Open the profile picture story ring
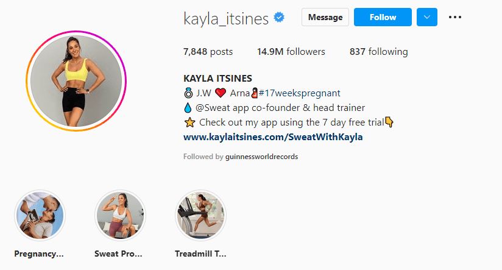Image resolution: width=502 pixels, height=270 pixels. tap(76, 80)
